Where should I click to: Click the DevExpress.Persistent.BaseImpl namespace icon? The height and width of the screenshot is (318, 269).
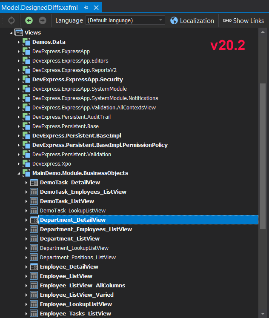26,136
